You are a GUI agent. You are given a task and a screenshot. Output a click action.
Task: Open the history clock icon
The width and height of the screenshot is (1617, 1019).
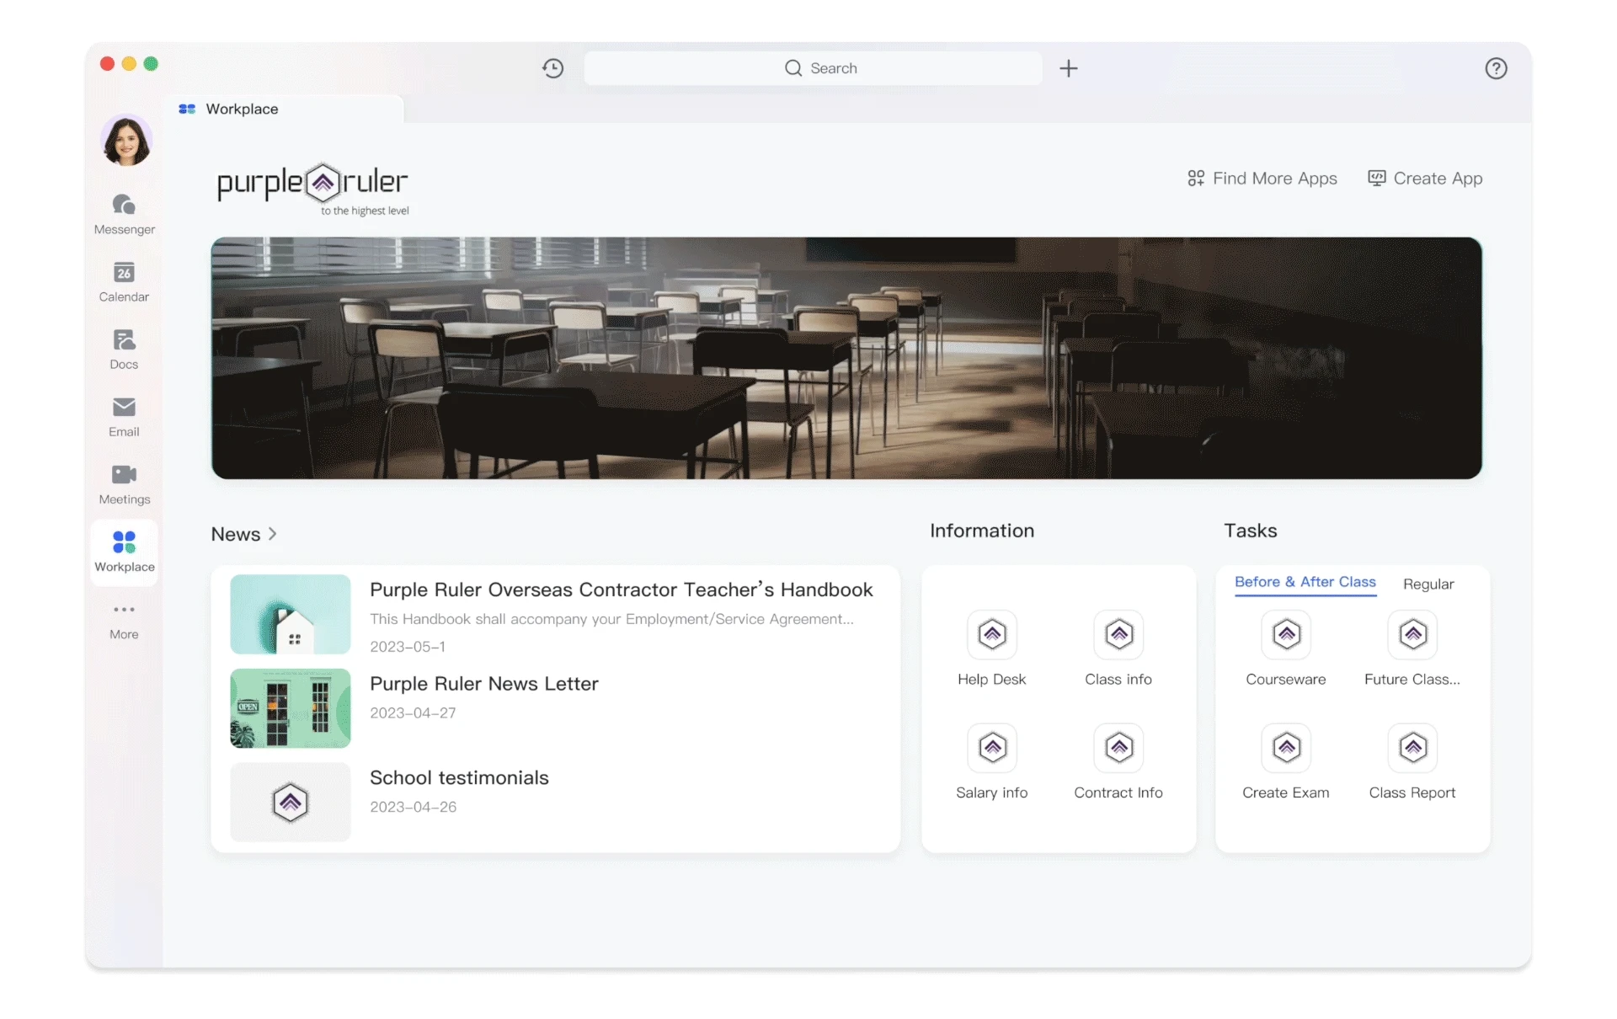[552, 68]
